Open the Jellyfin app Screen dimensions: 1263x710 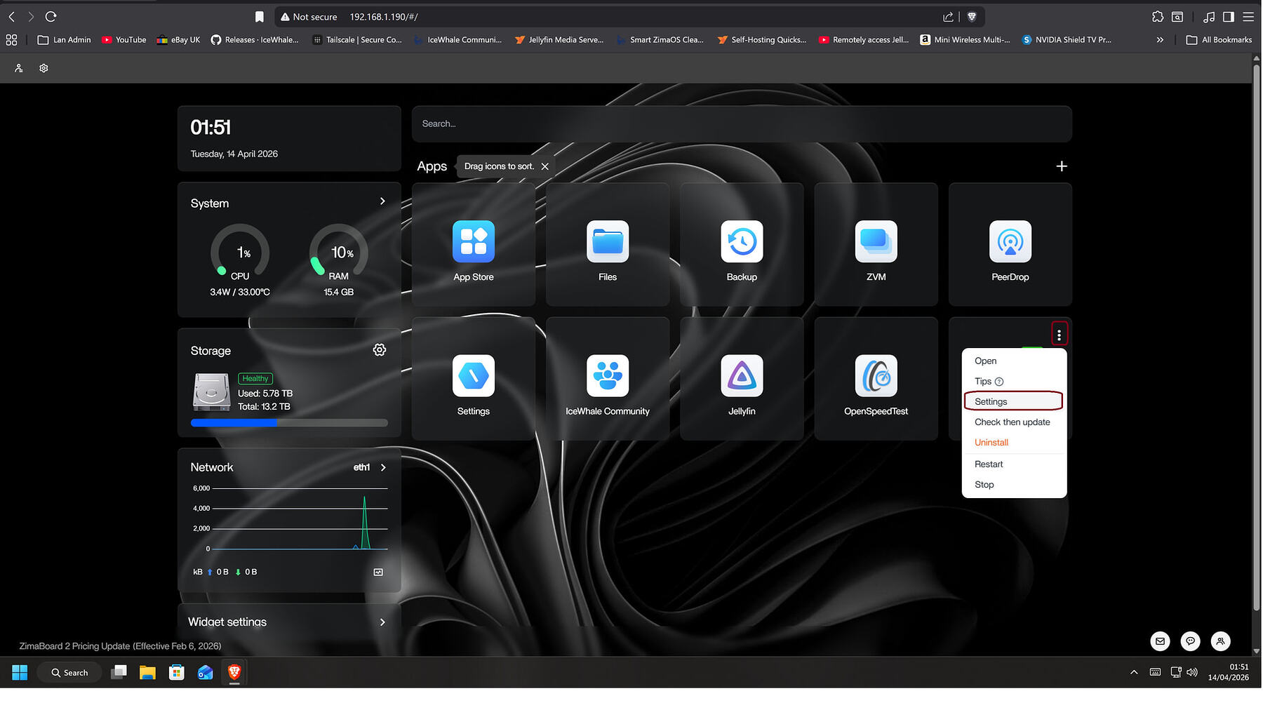(x=741, y=376)
